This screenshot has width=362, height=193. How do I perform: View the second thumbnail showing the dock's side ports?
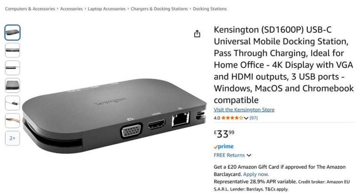12,50
